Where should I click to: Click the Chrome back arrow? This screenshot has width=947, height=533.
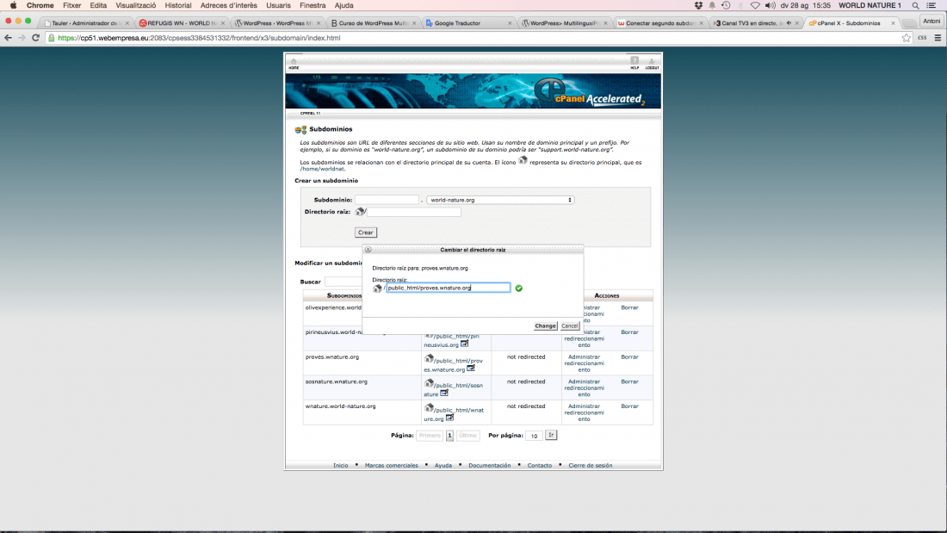(8, 38)
